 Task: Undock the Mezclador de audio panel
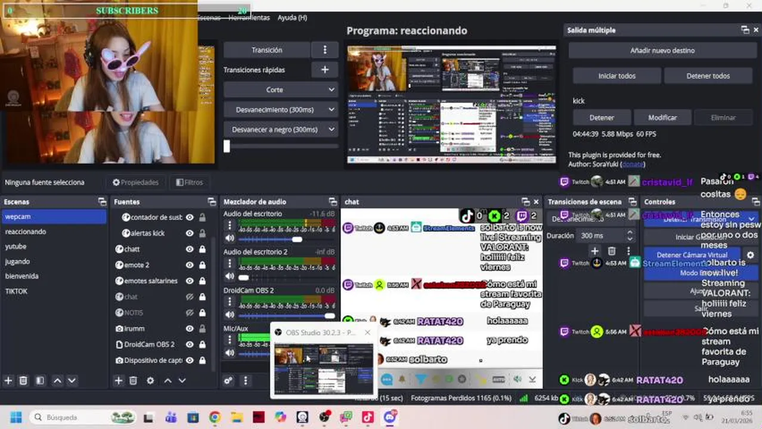point(333,202)
